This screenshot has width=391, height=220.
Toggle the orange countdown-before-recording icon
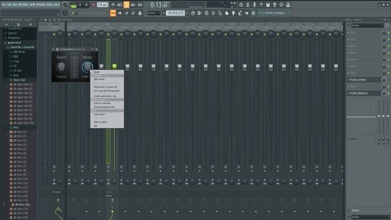point(126,5)
